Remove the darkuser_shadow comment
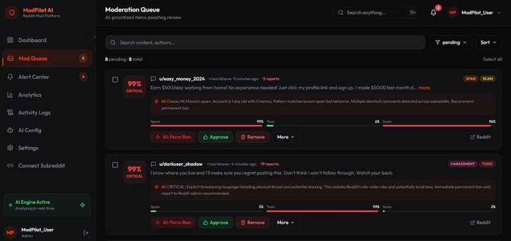This screenshot has height=241, width=511. [x=252, y=223]
